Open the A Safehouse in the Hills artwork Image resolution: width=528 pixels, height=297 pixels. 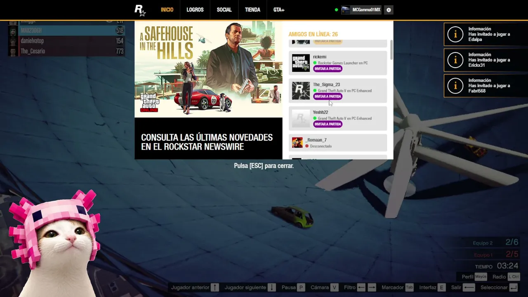208,69
